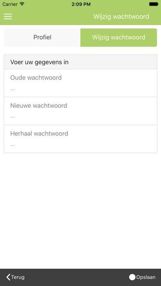Click the Oude wachtwoord label text
Viewport: 161px width, 286px height.
(36, 78)
